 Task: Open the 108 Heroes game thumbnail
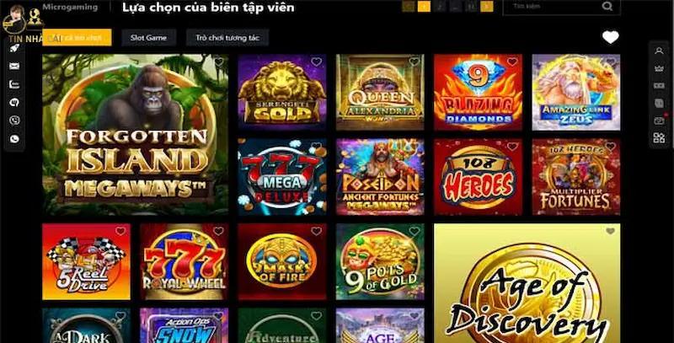click(x=478, y=177)
